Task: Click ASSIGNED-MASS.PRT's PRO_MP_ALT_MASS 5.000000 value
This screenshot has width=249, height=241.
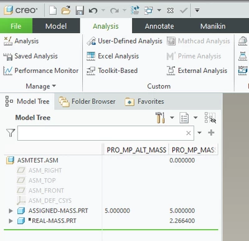Action: coord(117,210)
